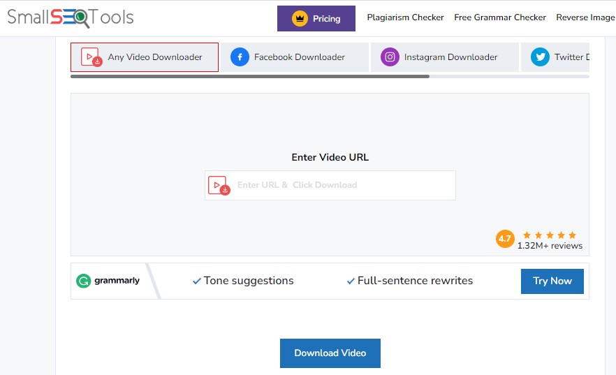Click the Any Video Downloader play icon
The image size is (616, 375).
pyautogui.click(x=91, y=57)
